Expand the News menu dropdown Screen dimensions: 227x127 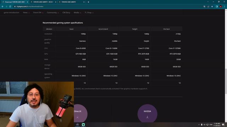pyautogui.click(x=26, y=13)
